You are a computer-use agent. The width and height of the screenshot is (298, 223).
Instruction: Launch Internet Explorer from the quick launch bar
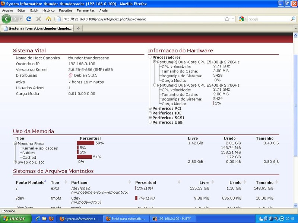point(38,219)
